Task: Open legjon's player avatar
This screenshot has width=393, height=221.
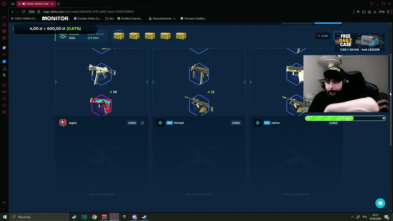Action: [63, 123]
